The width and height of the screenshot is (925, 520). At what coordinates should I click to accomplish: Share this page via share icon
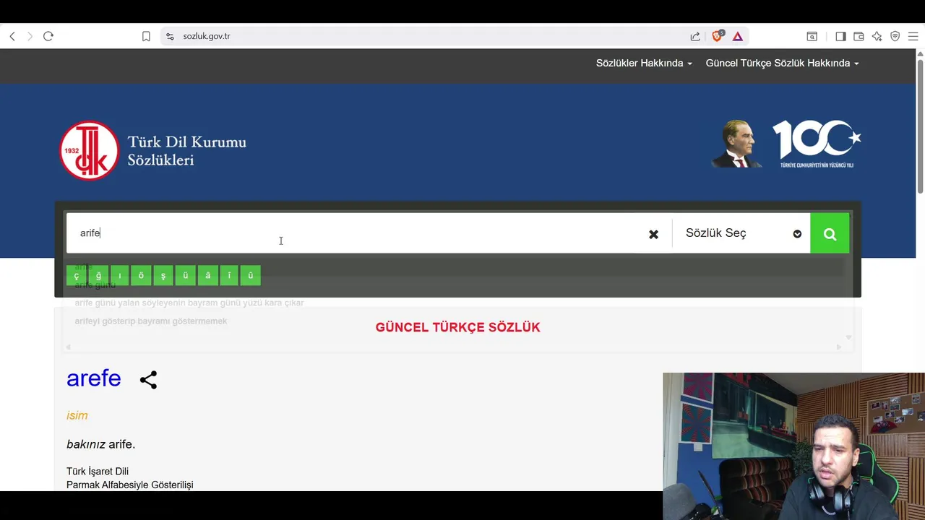point(695,36)
